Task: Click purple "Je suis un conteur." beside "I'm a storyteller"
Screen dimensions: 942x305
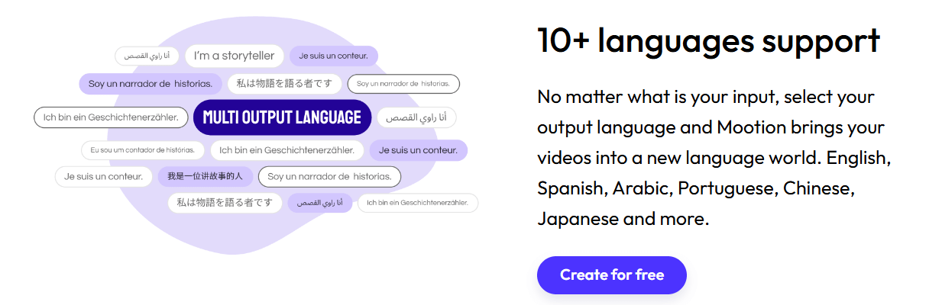Action: point(333,56)
